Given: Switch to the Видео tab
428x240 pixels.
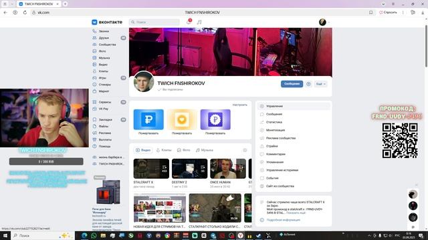Looking at the screenshot, I should pyautogui.click(x=143, y=150).
